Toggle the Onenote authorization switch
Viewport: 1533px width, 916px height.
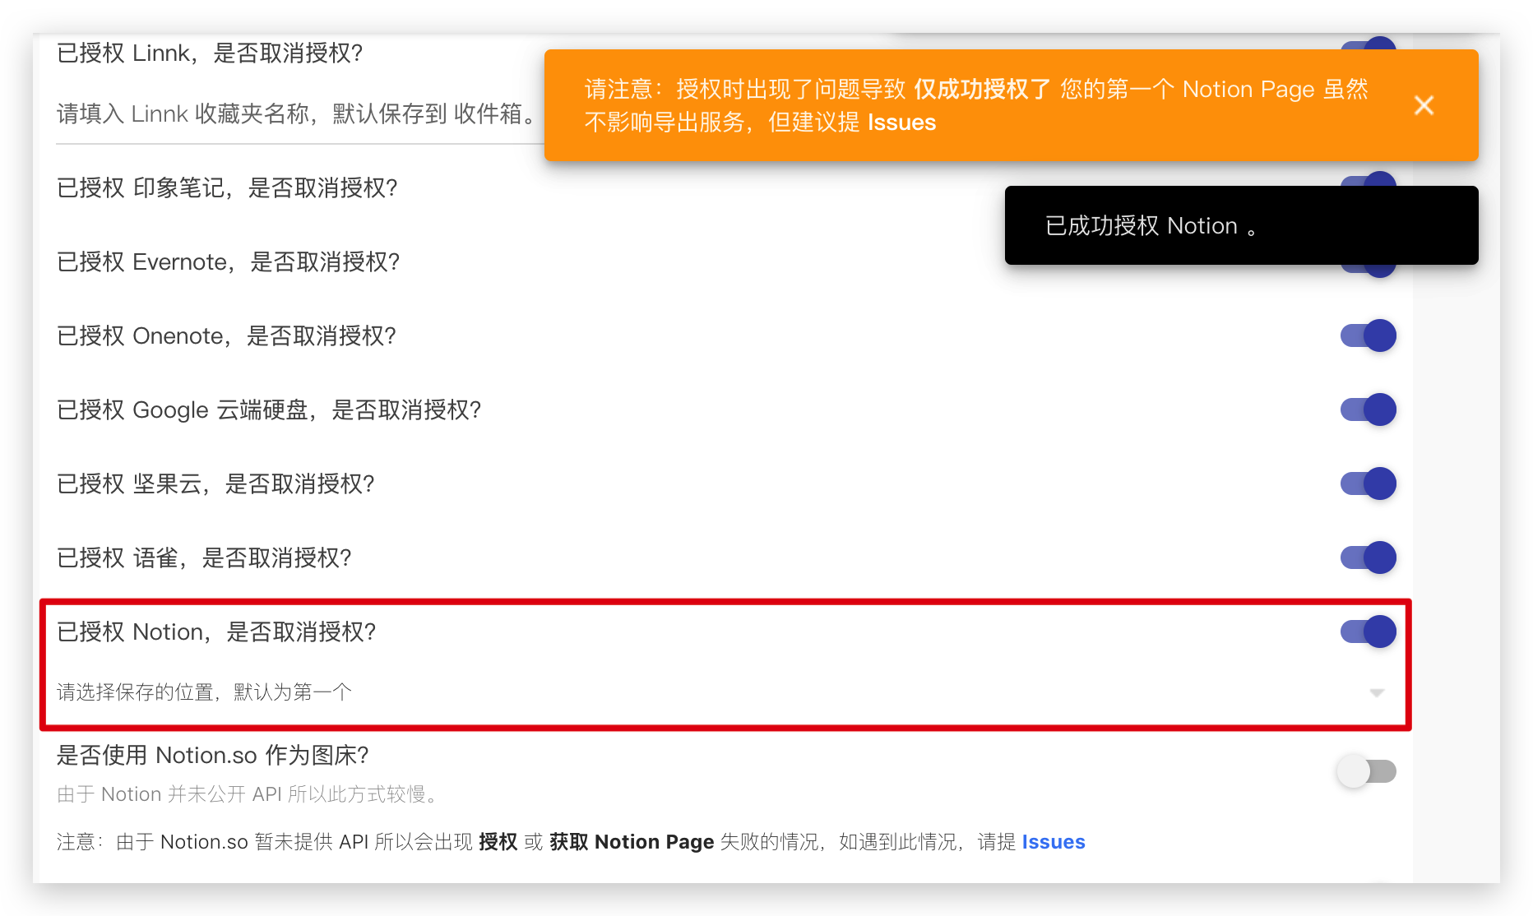(x=1369, y=335)
